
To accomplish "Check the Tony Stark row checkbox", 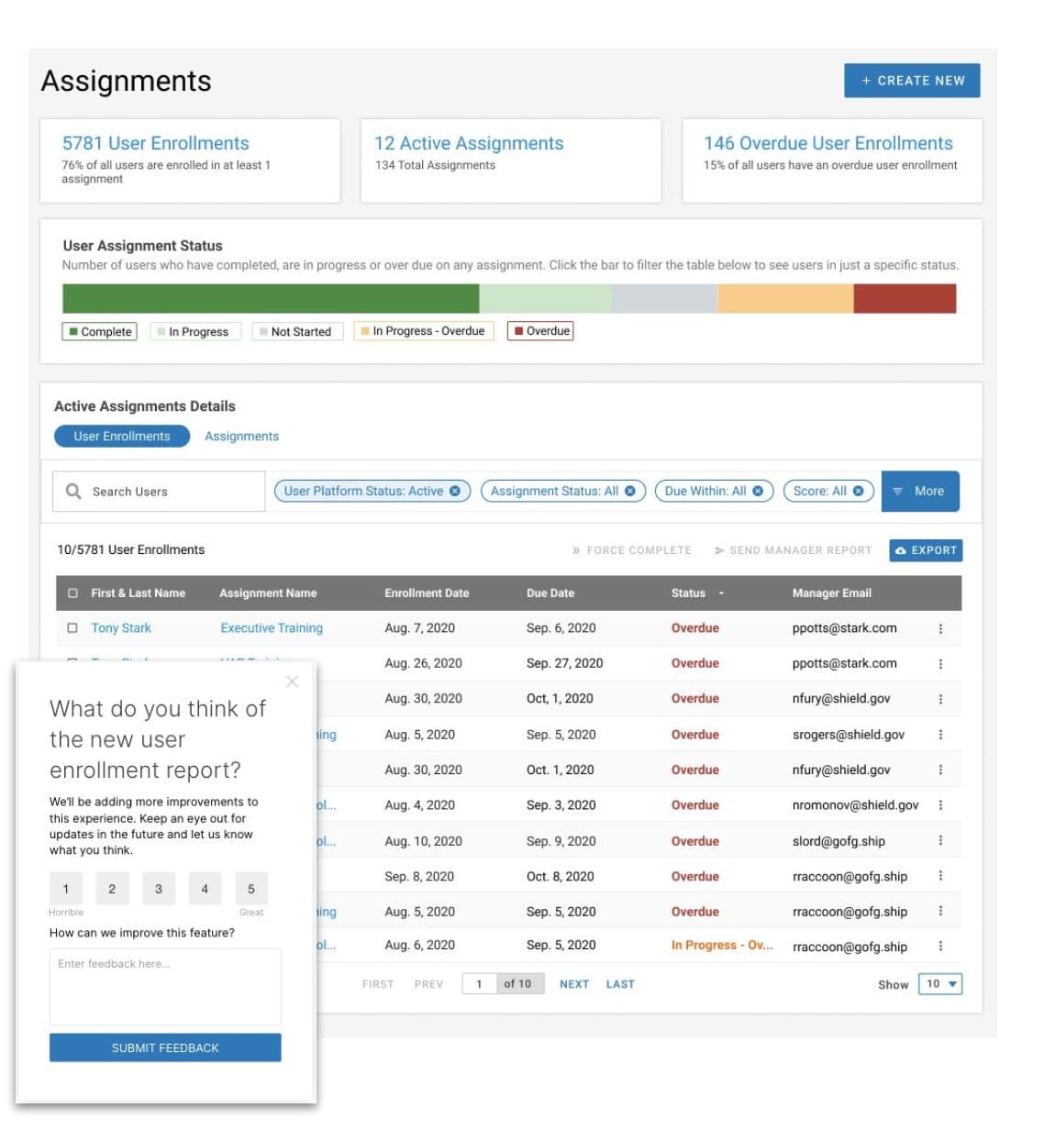I will [72, 628].
